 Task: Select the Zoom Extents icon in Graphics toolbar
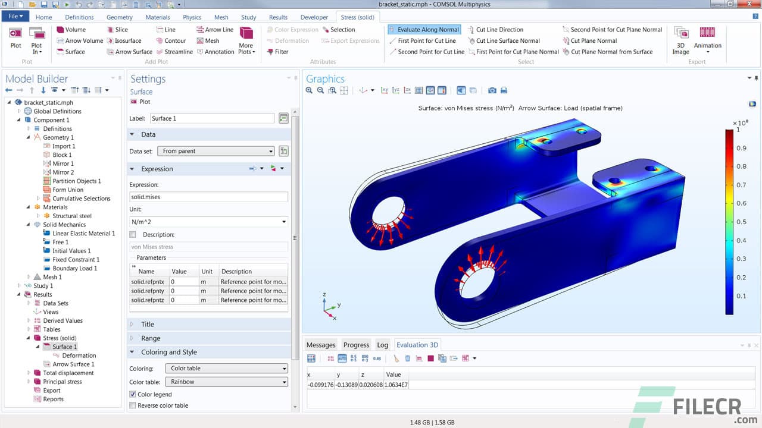pyautogui.click(x=344, y=90)
